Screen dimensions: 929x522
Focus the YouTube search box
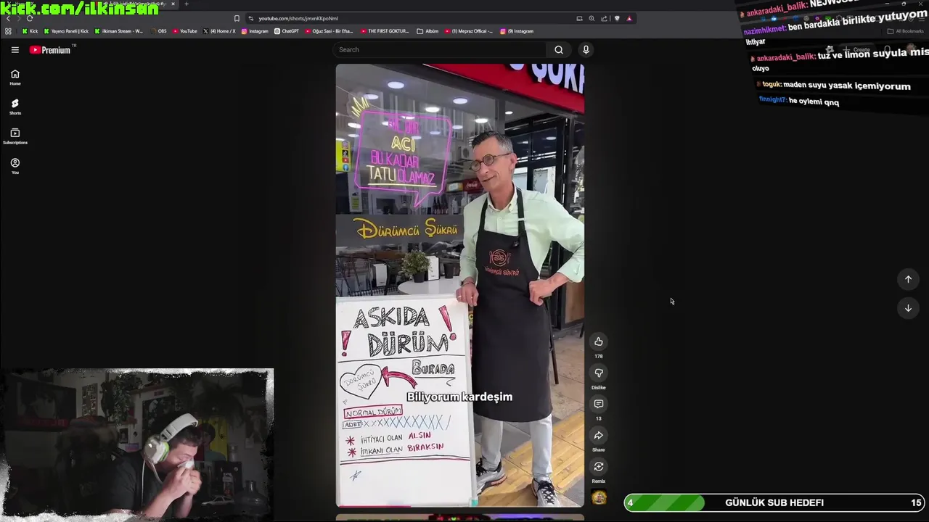point(441,50)
